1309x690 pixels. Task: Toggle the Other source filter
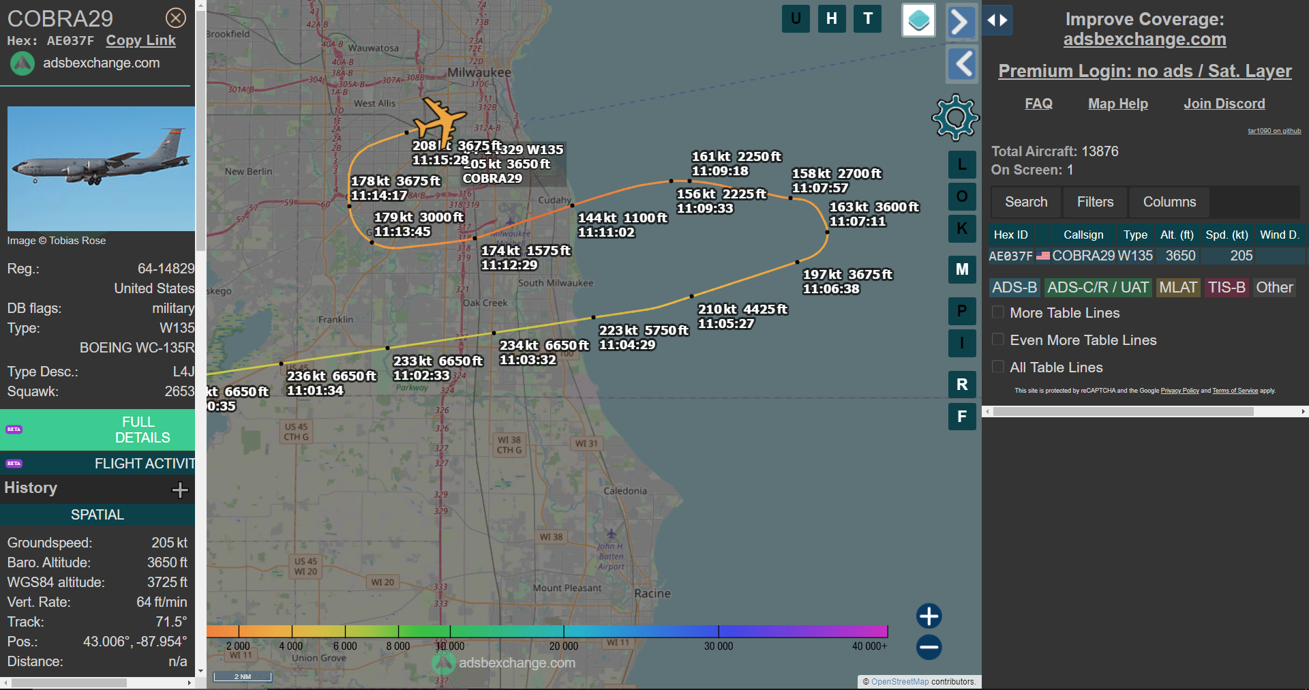coord(1274,288)
